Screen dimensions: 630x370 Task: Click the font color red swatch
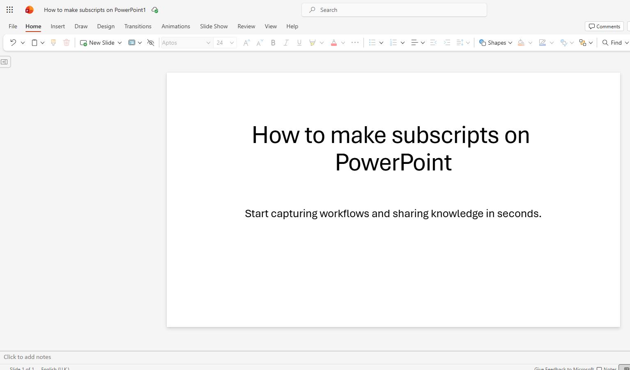pyautogui.click(x=333, y=43)
